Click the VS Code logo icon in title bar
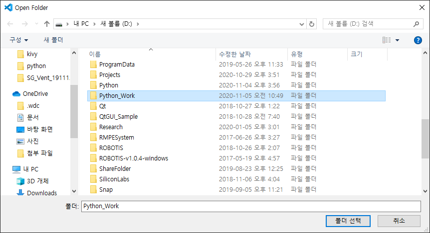Image resolution: width=430 pixels, height=233 pixels. 8,7
